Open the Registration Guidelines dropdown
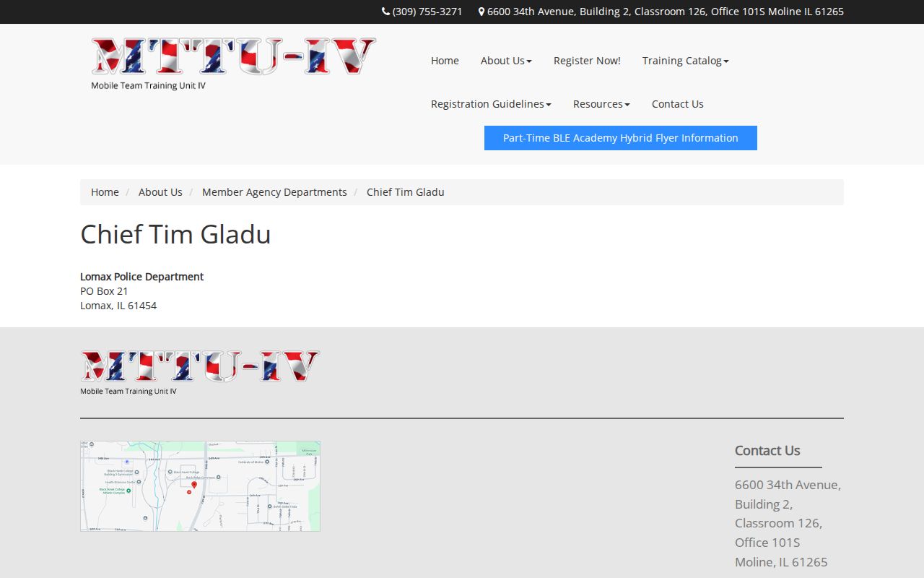This screenshot has width=924, height=578. (491, 104)
